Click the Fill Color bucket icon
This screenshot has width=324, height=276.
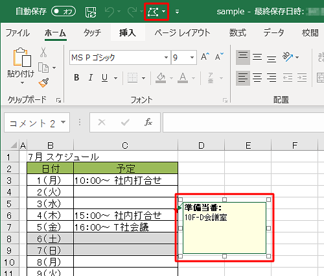[161, 78]
